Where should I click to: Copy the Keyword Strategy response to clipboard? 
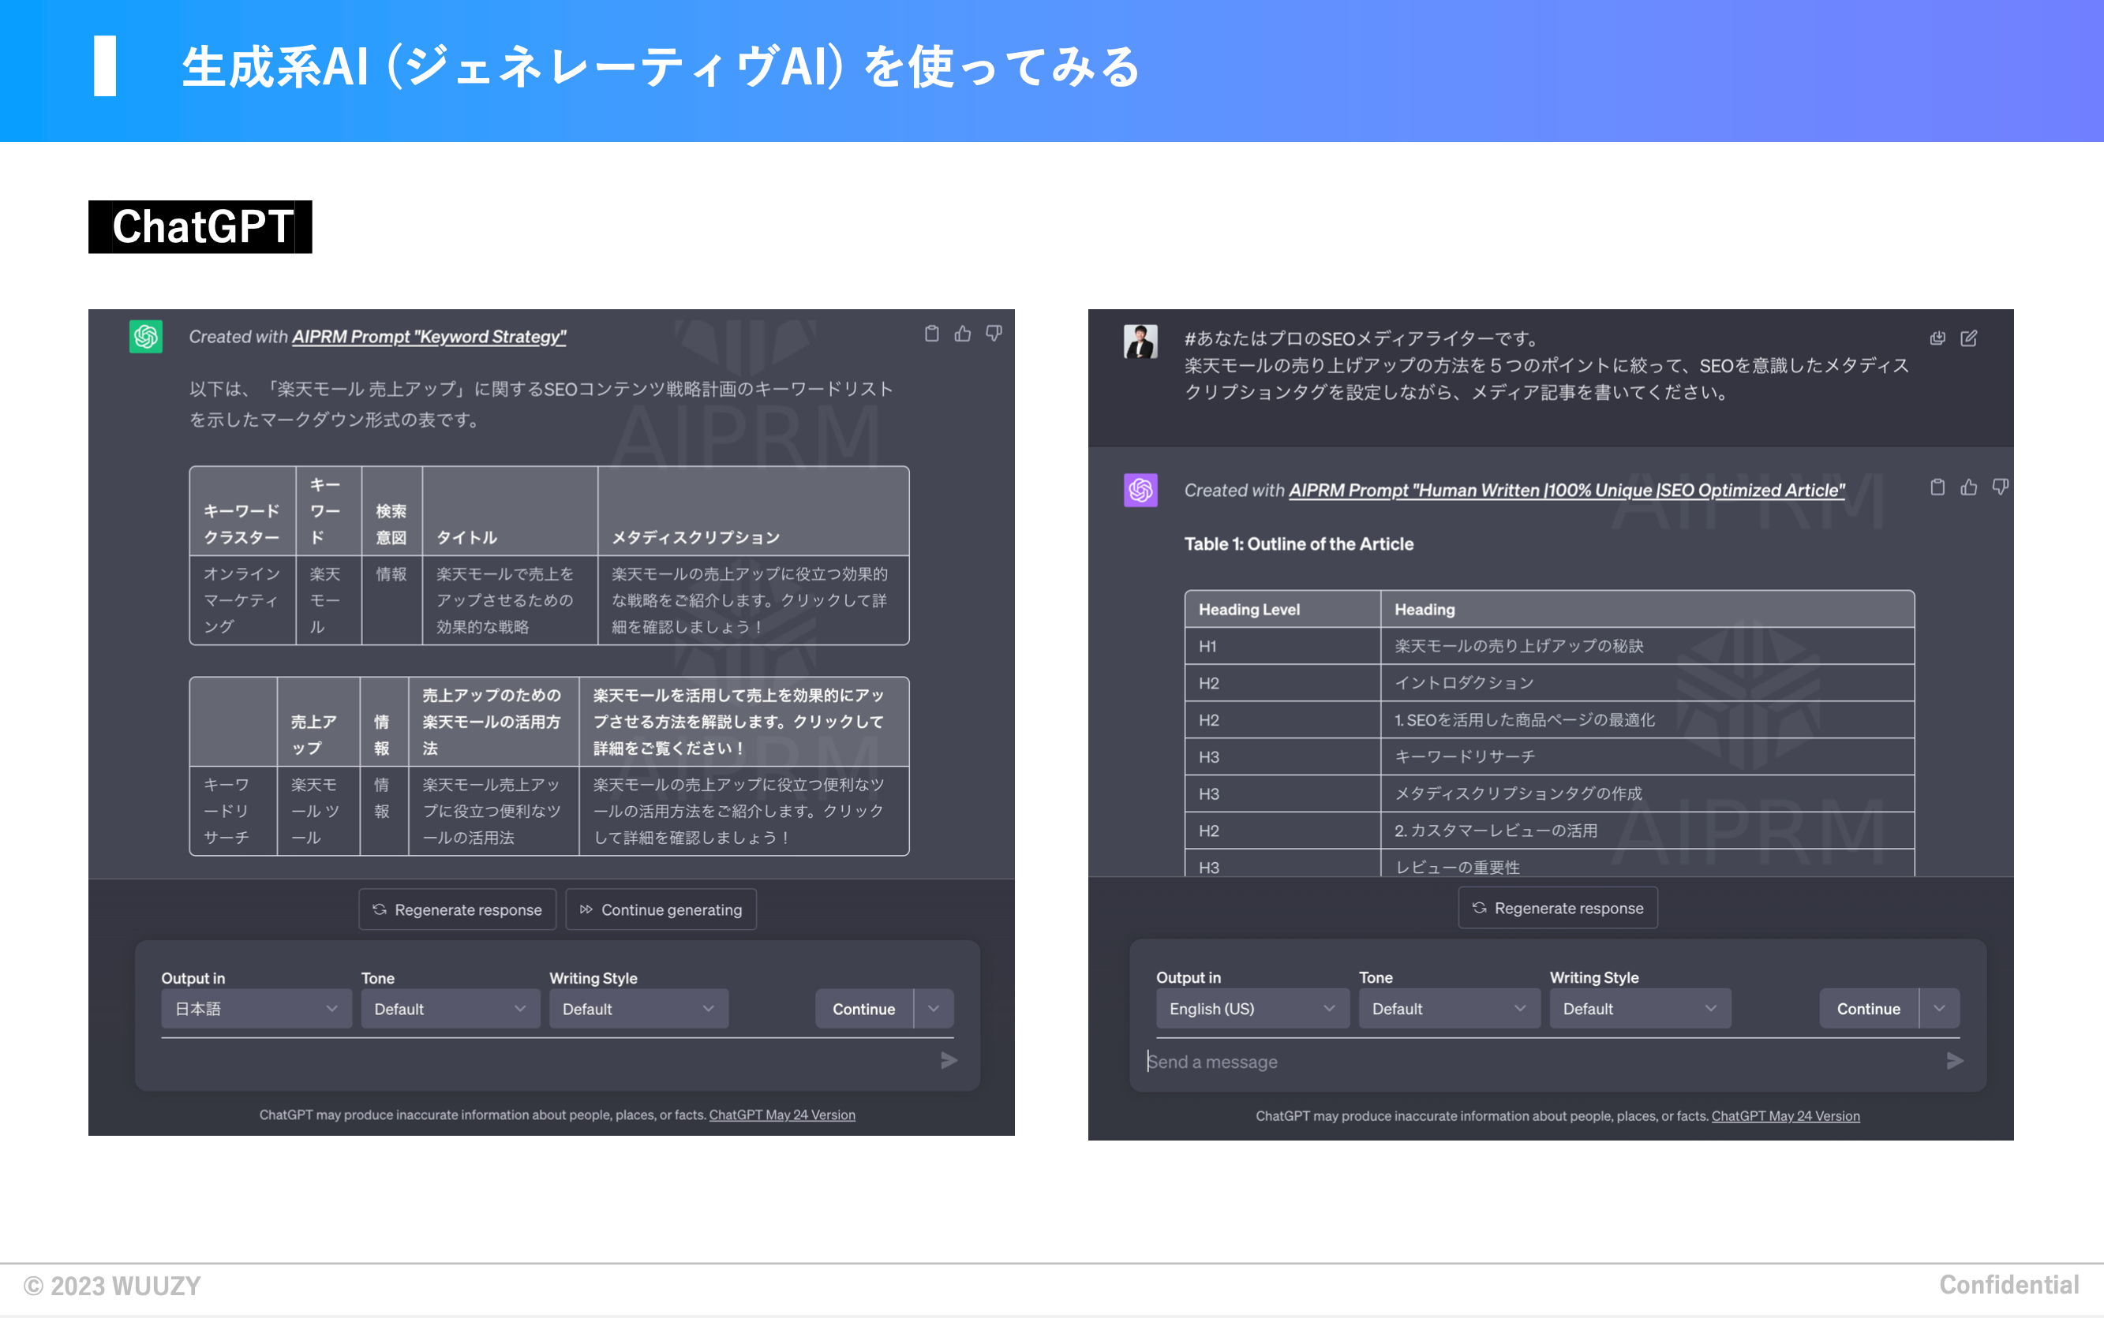point(931,334)
